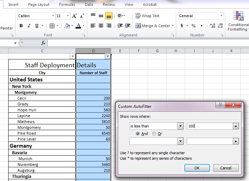The height and width of the screenshot is (181, 249).
Task: Open the Acrobat tab
Action: [x=150, y=4]
